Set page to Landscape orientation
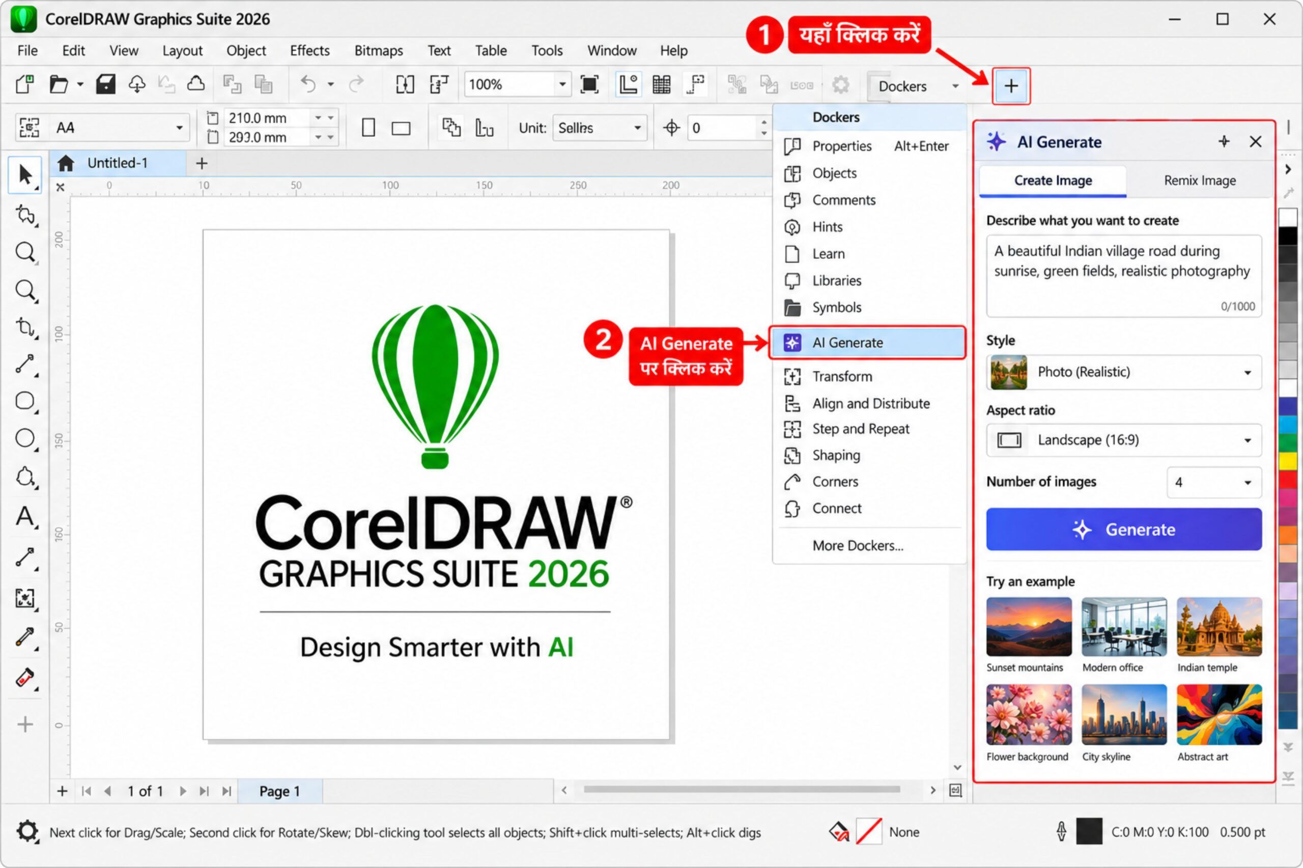1303x868 pixels. (401, 129)
